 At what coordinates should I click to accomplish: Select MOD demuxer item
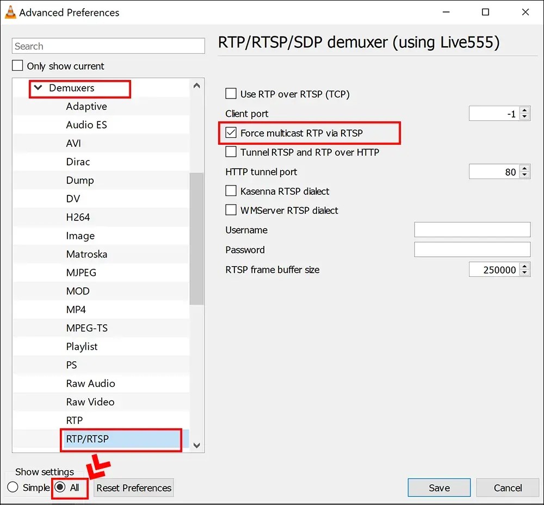pyautogui.click(x=78, y=291)
